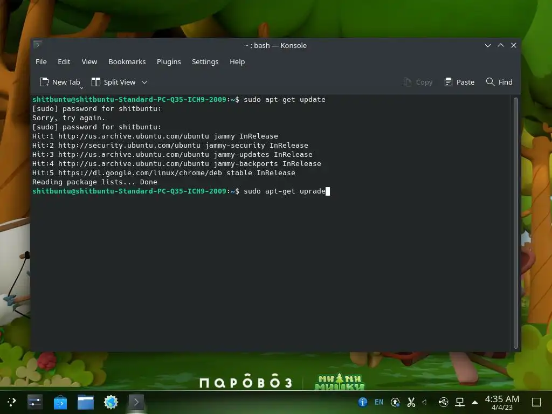
Task: Open the Help menu
Action: (237, 61)
